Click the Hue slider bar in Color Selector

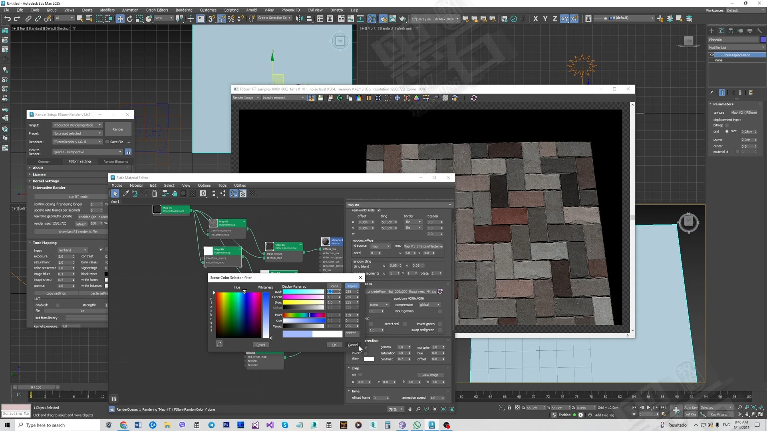[304, 315]
